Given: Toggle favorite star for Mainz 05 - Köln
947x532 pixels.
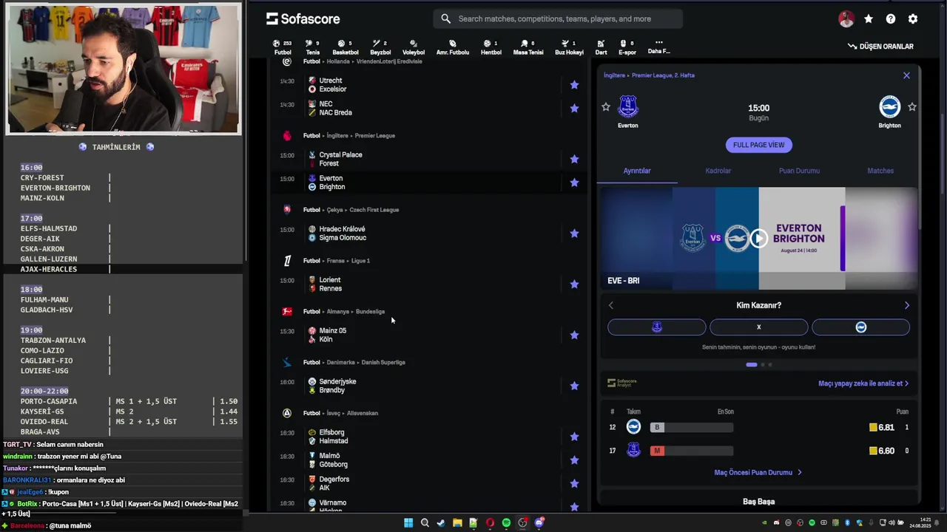Looking at the screenshot, I should point(574,335).
